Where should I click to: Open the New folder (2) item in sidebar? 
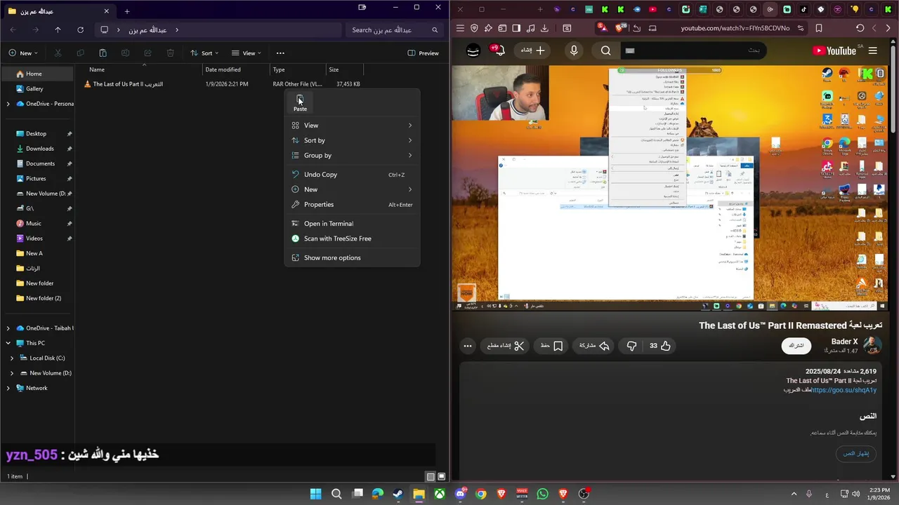[x=38, y=298]
